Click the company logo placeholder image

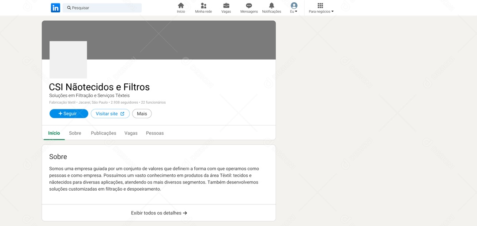(x=68, y=60)
